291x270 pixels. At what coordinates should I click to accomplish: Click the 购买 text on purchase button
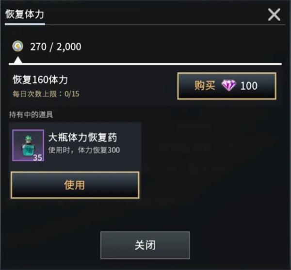[x=205, y=85]
